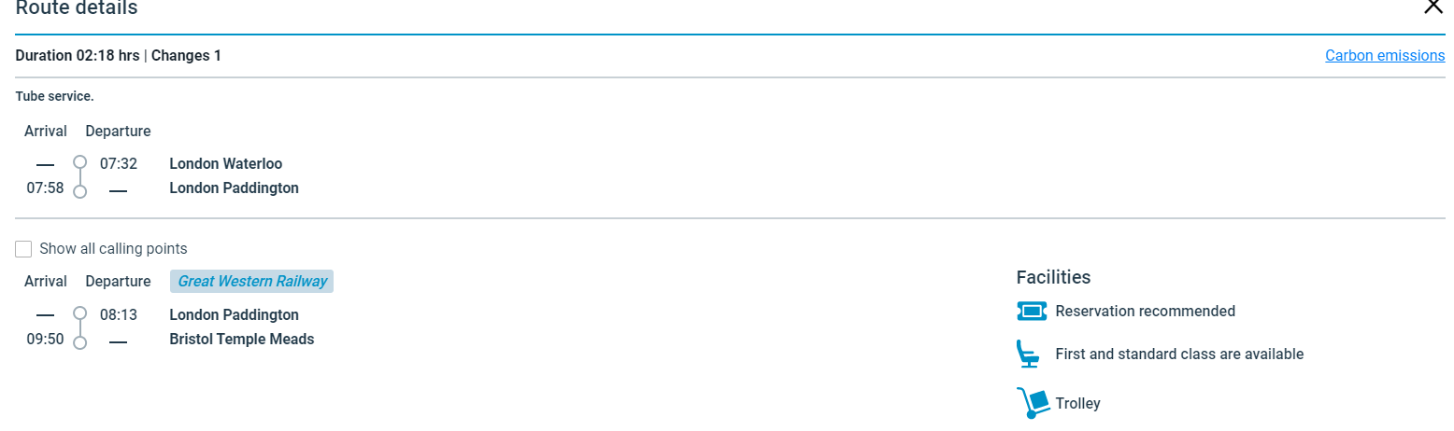Click the Great Western Railway operator badge
This screenshot has width=1454, height=431.
click(x=252, y=282)
